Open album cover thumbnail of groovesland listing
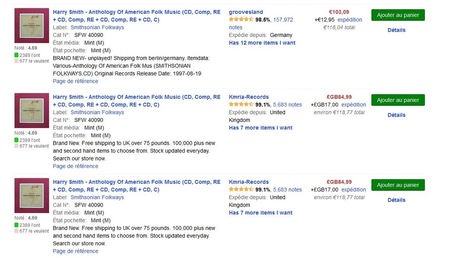Screen dimensions: 449x258 [32, 25]
